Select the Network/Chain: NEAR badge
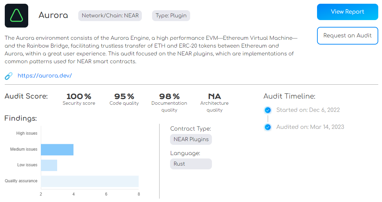This screenshot has width=382, height=202. tap(110, 15)
